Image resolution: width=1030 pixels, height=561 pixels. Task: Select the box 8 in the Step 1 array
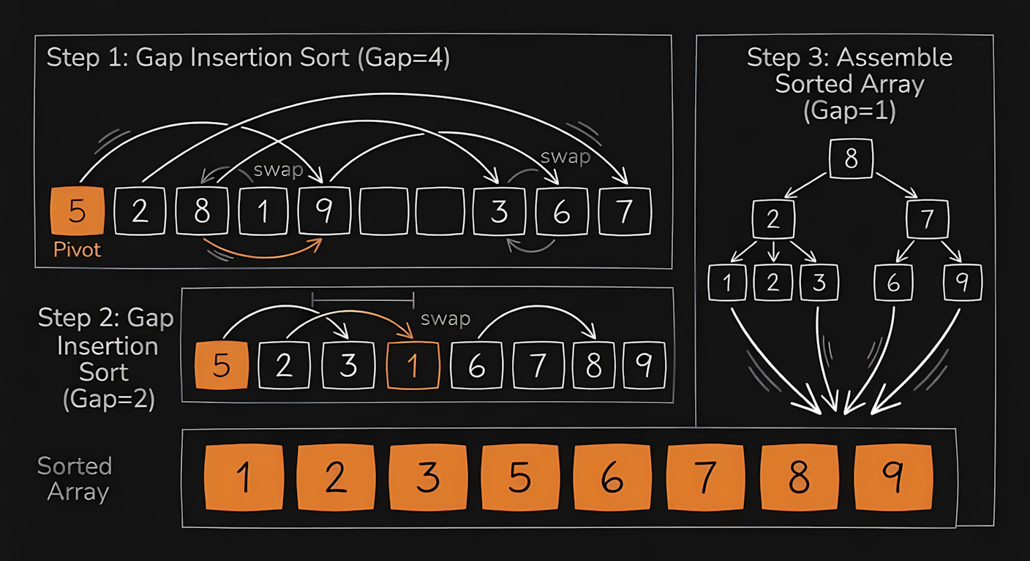[x=201, y=212]
